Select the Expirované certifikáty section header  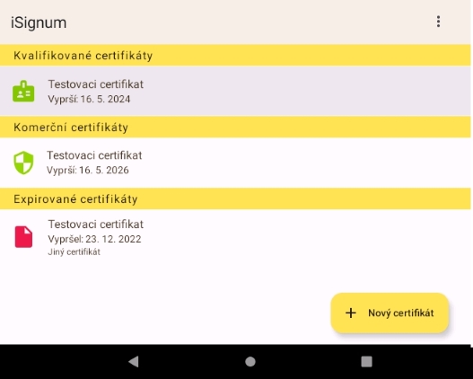pyautogui.click(x=235, y=198)
